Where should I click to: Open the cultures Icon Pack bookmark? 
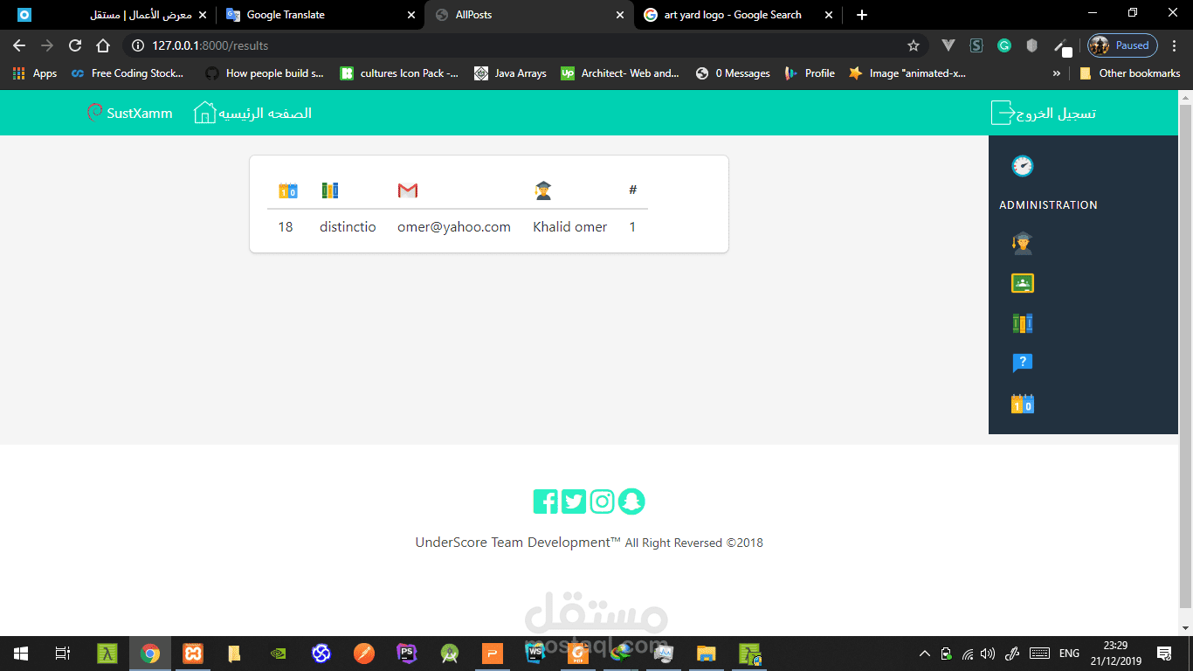[x=399, y=73]
